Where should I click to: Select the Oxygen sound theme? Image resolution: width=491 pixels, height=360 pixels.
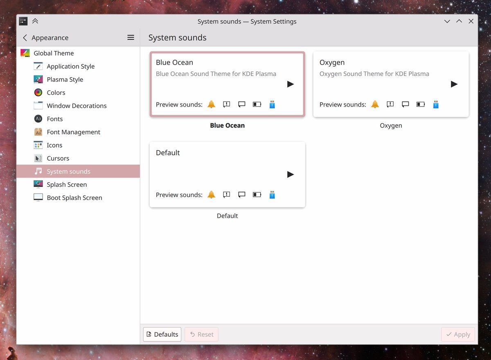pyautogui.click(x=391, y=84)
